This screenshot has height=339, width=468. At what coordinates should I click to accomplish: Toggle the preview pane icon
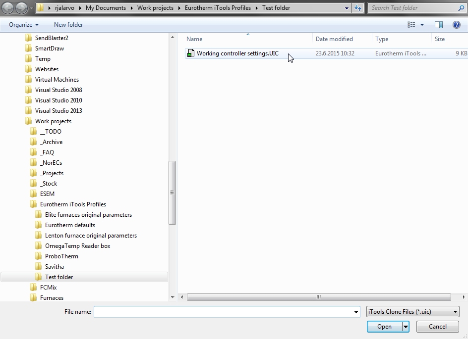tap(438, 25)
